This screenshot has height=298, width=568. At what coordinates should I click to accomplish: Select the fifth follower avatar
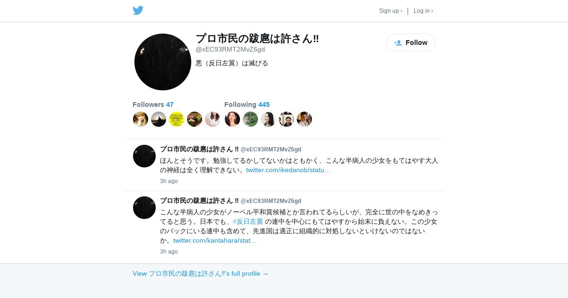213,119
